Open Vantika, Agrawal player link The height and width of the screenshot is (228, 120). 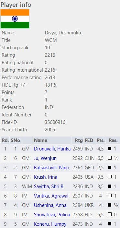coord(51,196)
